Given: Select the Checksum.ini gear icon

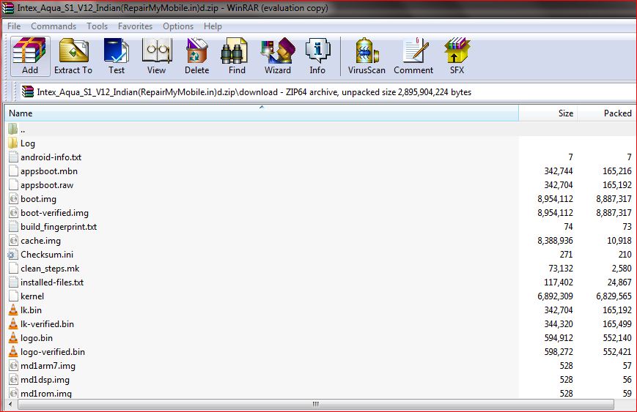Looking at the screenshot, I should [12, 254].
